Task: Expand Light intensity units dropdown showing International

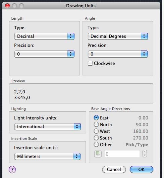Action: (x=48, y=126)
